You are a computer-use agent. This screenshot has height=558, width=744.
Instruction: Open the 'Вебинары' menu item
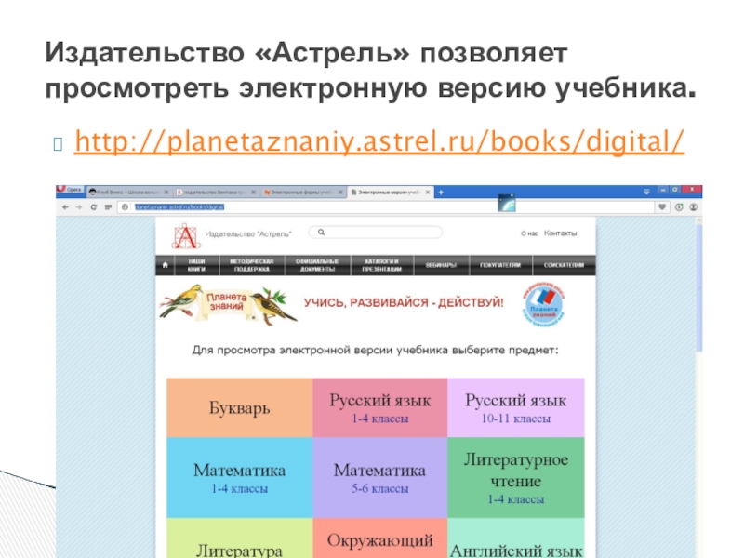click(x=441, y=265)
